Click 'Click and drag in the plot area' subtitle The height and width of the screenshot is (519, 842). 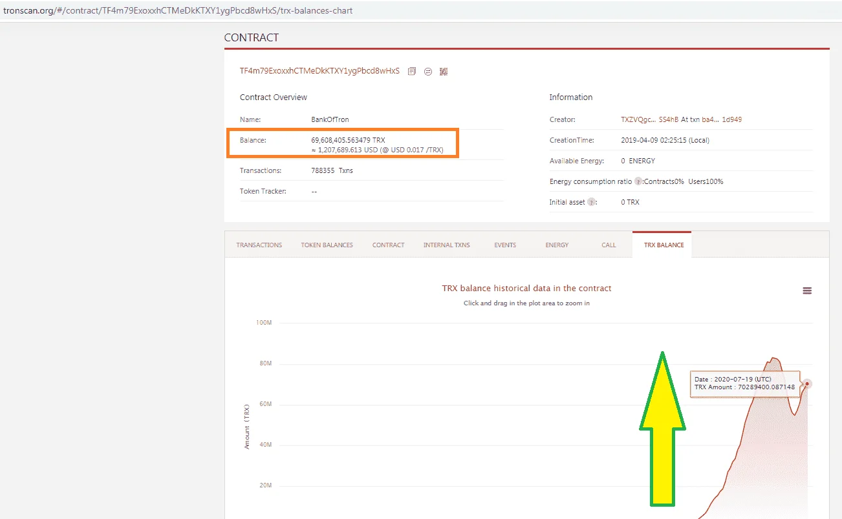click(526, 303)
